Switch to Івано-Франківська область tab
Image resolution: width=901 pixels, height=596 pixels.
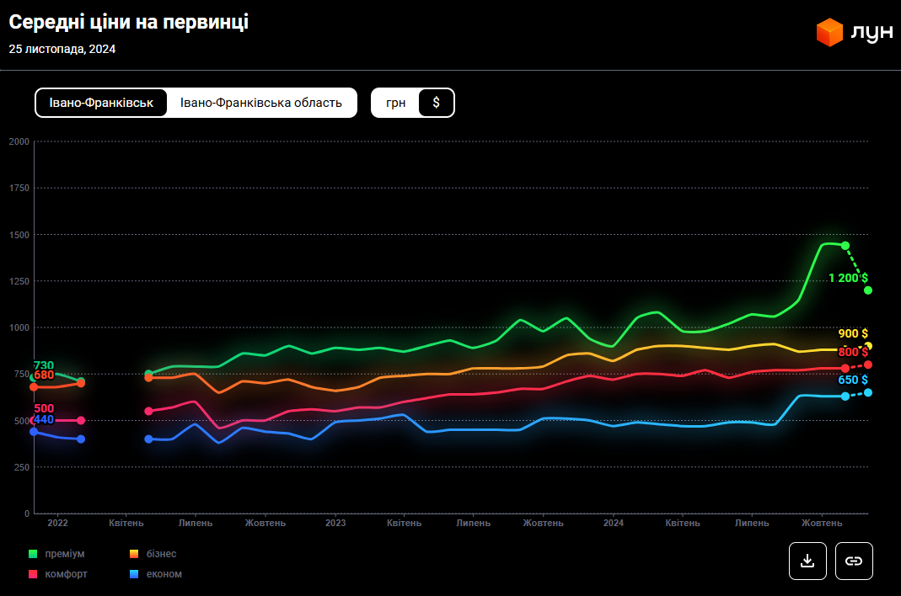coord(261,103)
